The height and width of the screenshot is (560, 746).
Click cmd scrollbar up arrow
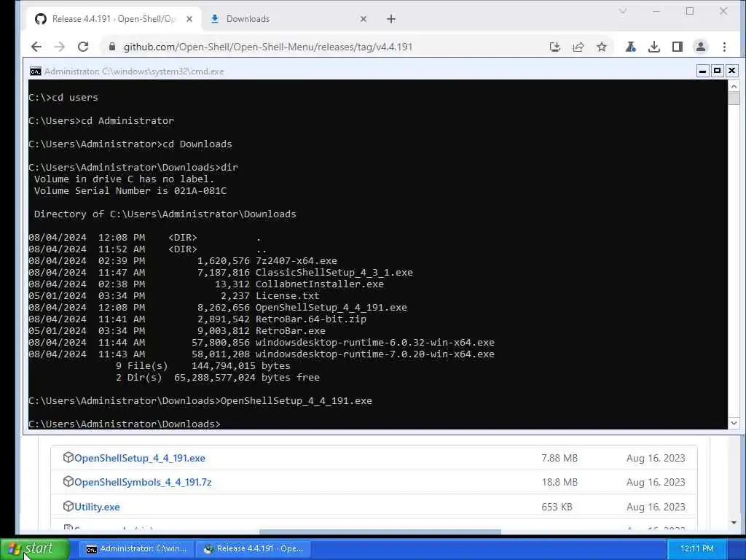click(734, 86)
